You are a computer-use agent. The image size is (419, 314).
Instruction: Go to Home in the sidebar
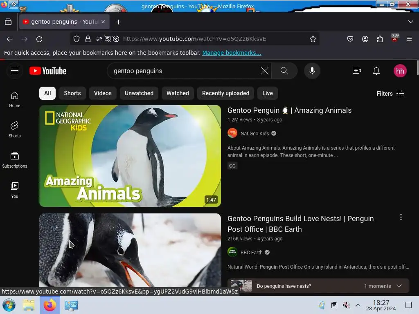15,100
